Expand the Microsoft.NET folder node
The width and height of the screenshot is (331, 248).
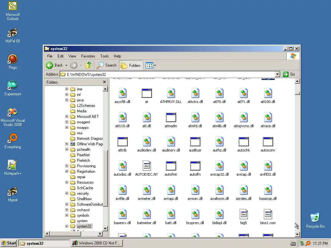coord(67,116)
